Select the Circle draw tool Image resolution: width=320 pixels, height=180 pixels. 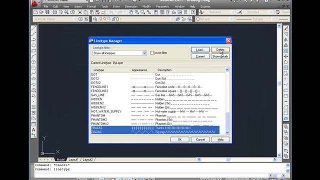33,62
